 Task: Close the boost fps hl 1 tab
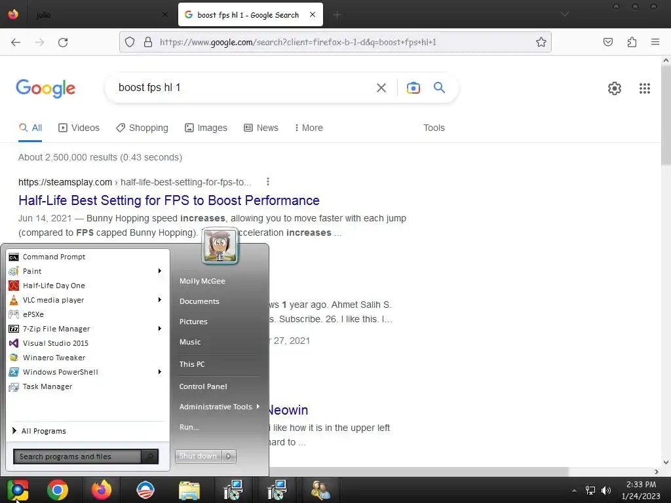click(x=313, y=14)
